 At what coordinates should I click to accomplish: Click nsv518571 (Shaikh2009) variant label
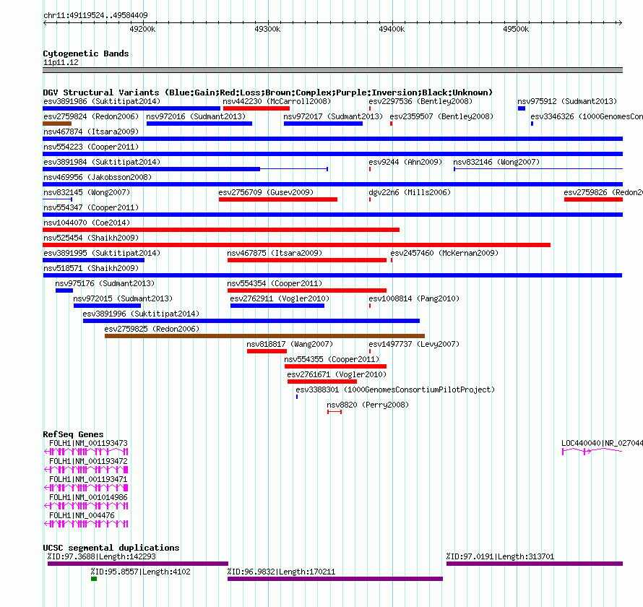91,268
